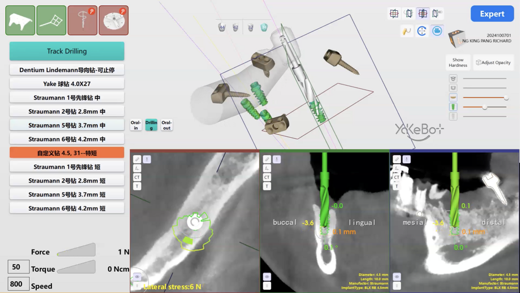Open the round plate calibration stage icon
Image resolution: width=520 pixels, height=293 pixels.
(114, 20)
